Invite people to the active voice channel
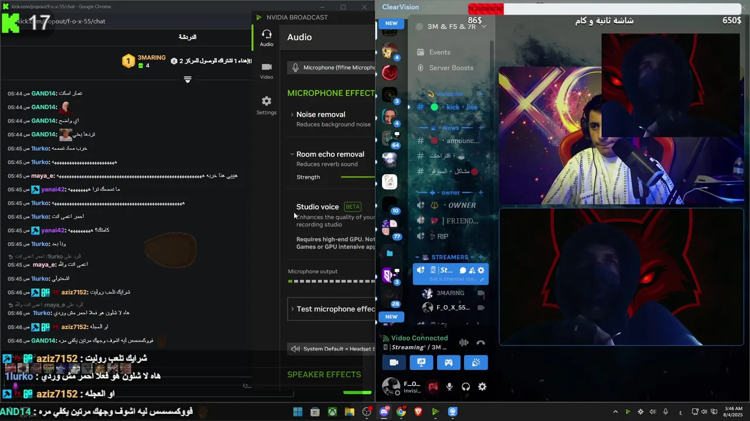The width and height of the screenshot is (750, 421). [472, 270]
